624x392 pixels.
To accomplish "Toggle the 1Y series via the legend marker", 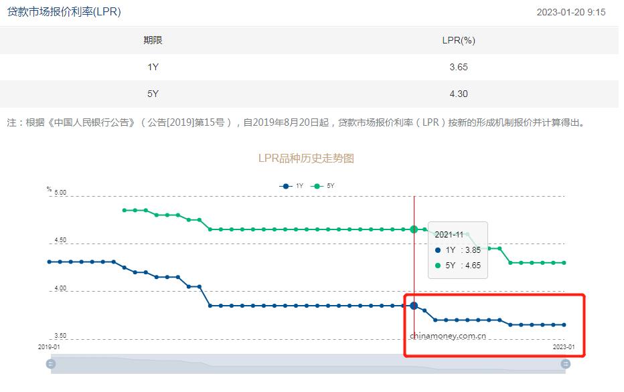I will point(285,186).
